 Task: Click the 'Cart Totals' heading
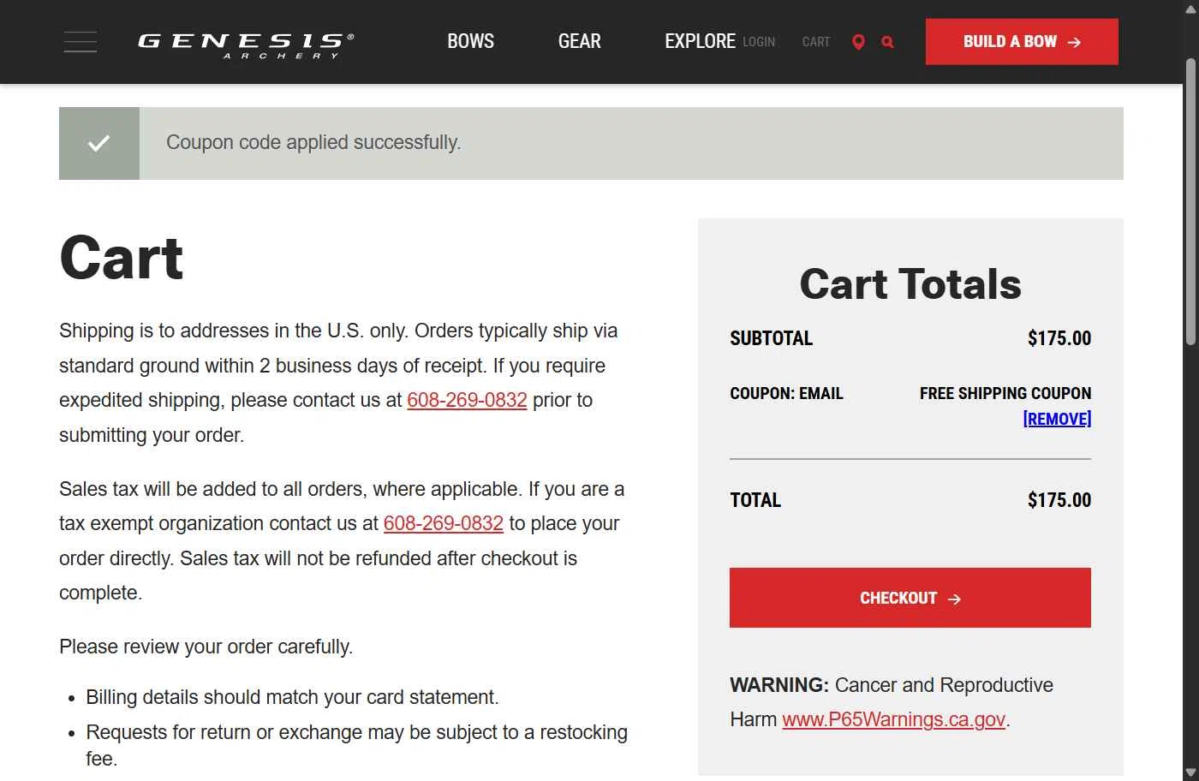pyautogui.click(x=910, y=283)
